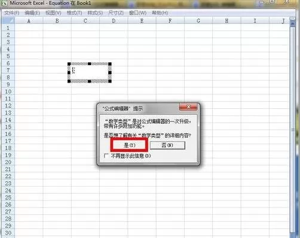300x238 pixels.
Task: Select column B header
Action: pos(57,21)
